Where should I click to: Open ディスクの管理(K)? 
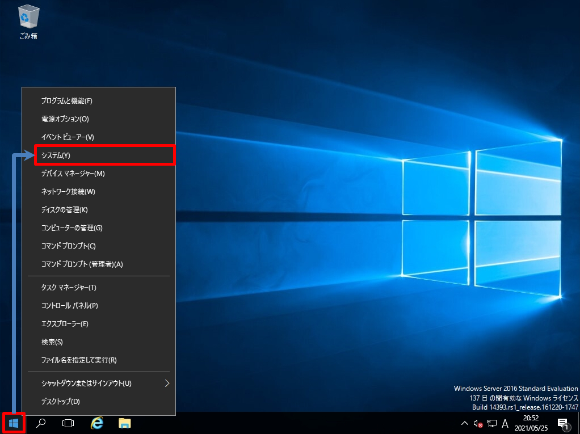pos(99,209)
